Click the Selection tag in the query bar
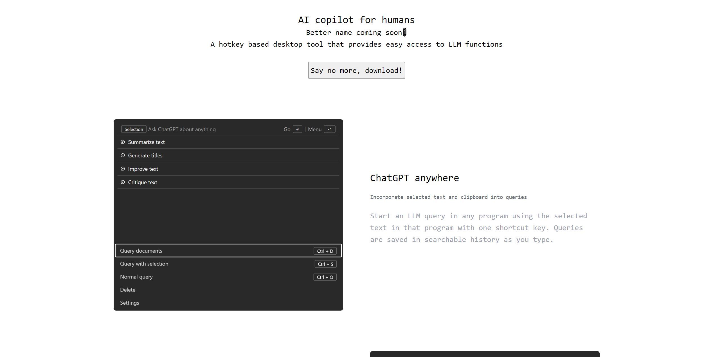The image size is (713, 357). pyautogui.click(x=134, y=129)
